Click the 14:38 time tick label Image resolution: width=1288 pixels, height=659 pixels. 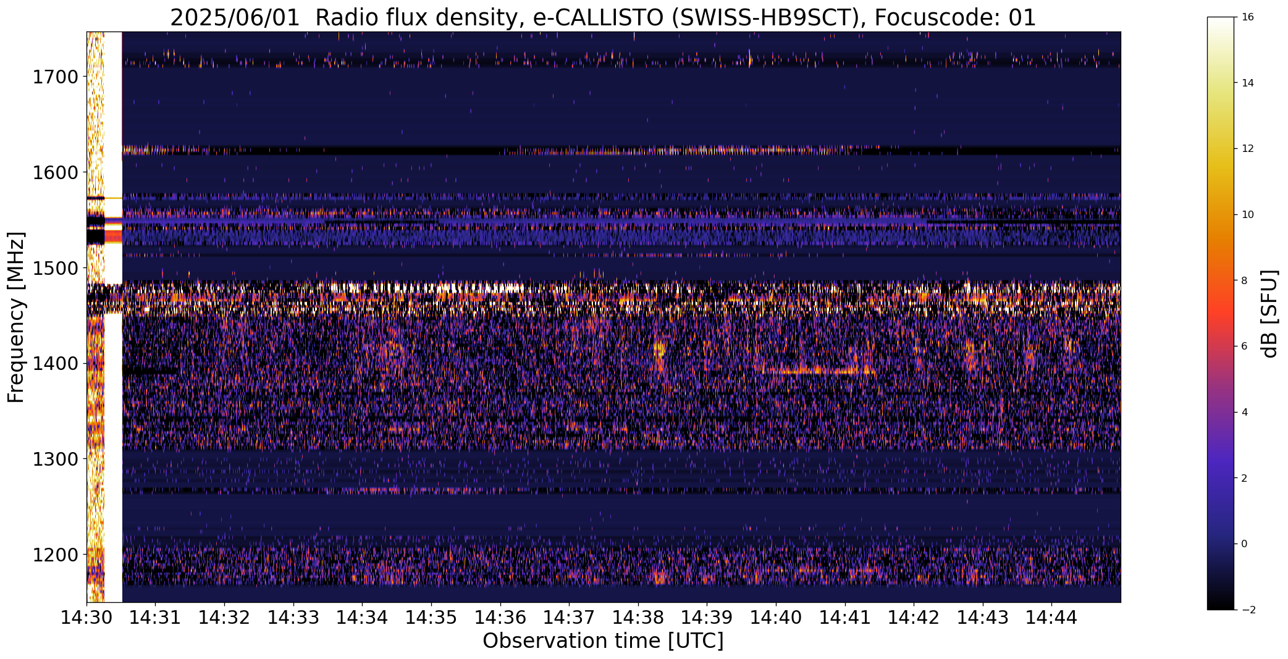point(638,618)
